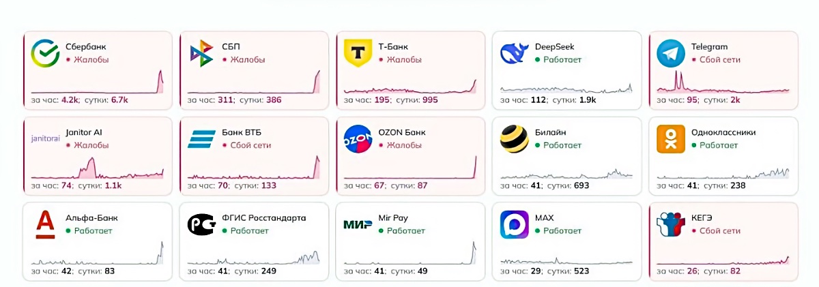Click the СБП multicolor triangle logo
The width and height of the screenshot is (819, 287).
click(x=201, y=54)
